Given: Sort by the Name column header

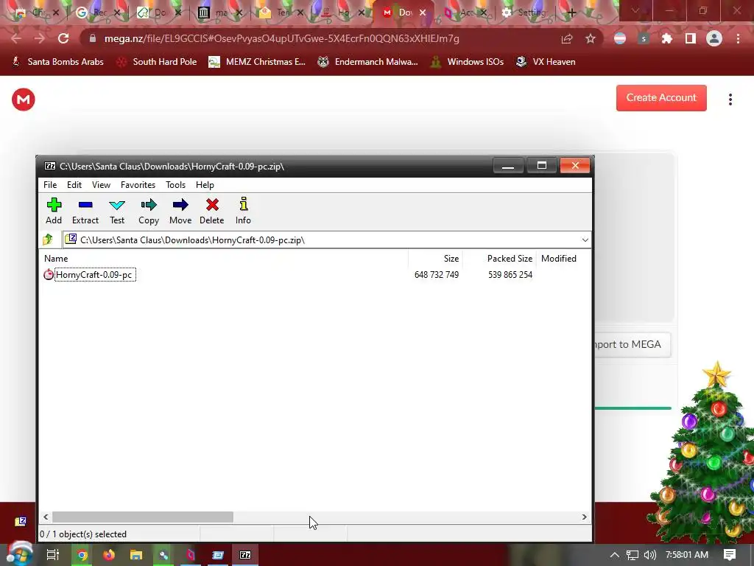Looking at the screenshot, I should point(56,259).
